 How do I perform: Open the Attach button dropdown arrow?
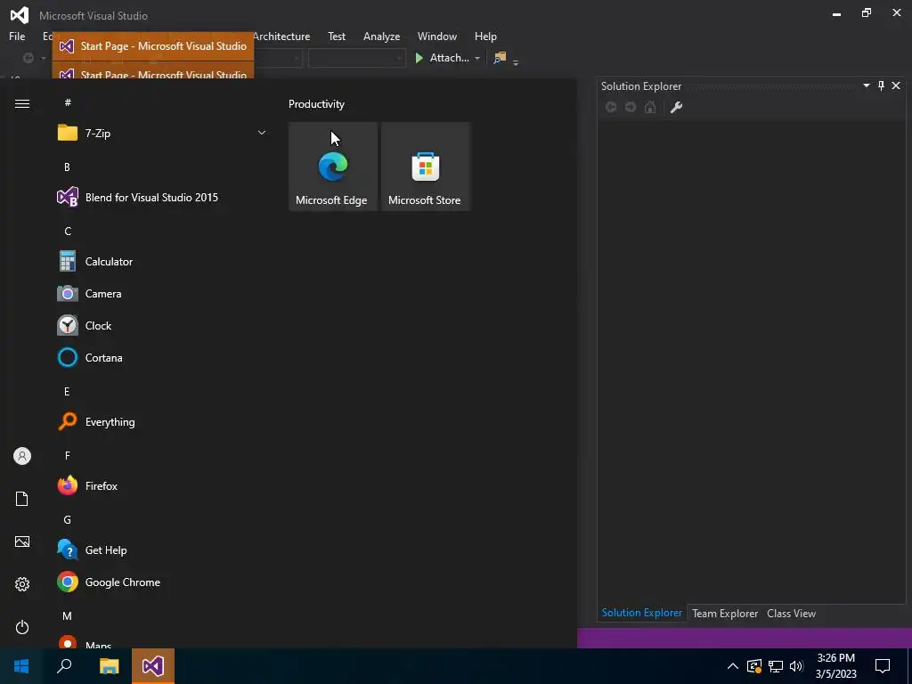coord(477,58)
